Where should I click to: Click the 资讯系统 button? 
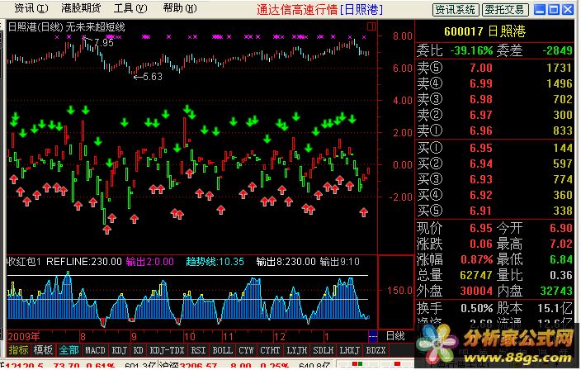coord(456,10)
